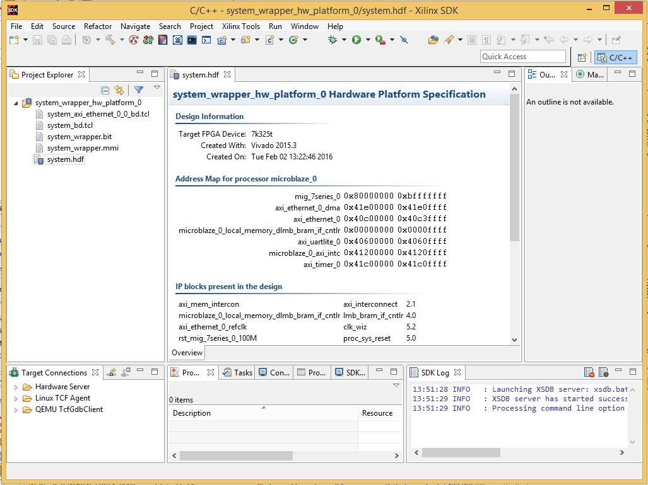Click the Run green play icon
648x485 pixels.
356,40
